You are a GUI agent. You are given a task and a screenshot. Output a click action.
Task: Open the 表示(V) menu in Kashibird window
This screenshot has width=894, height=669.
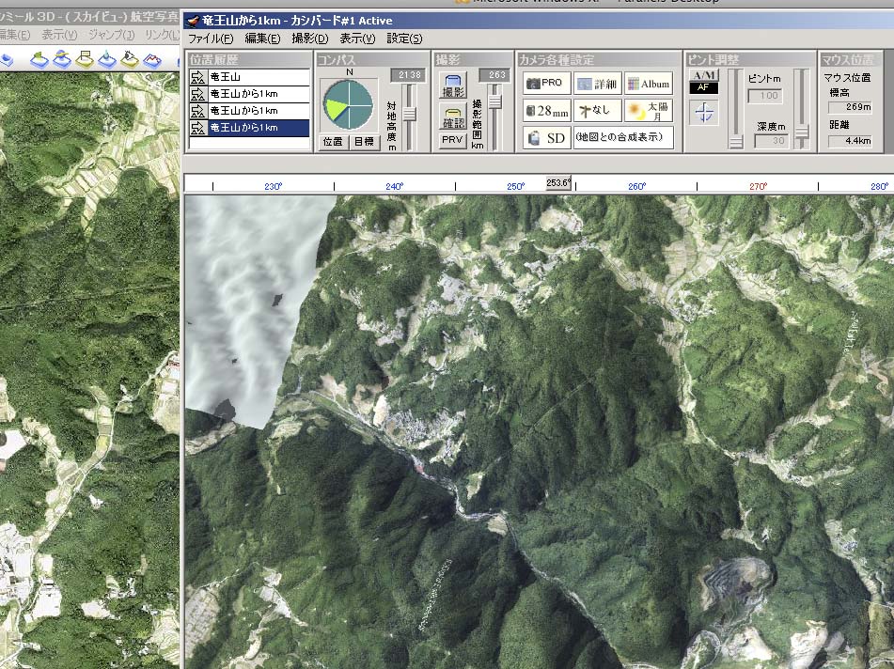(x=357, y=39)
